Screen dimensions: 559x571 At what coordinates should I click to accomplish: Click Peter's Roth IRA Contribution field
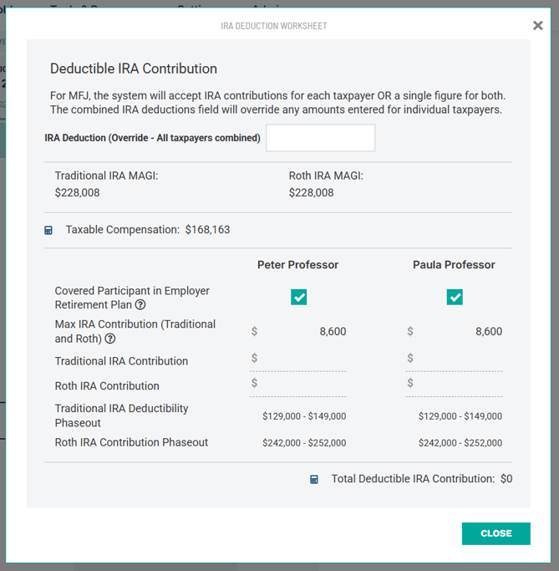(x=304, y=384)
